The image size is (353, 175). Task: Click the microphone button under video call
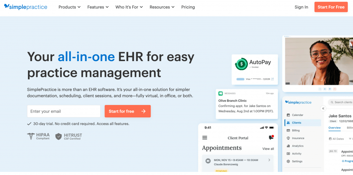(x=320, y=89)
